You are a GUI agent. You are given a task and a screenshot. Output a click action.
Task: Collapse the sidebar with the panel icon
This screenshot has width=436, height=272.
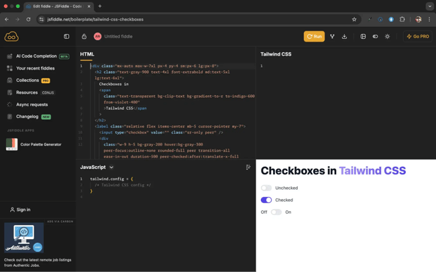tap(66, 37)
